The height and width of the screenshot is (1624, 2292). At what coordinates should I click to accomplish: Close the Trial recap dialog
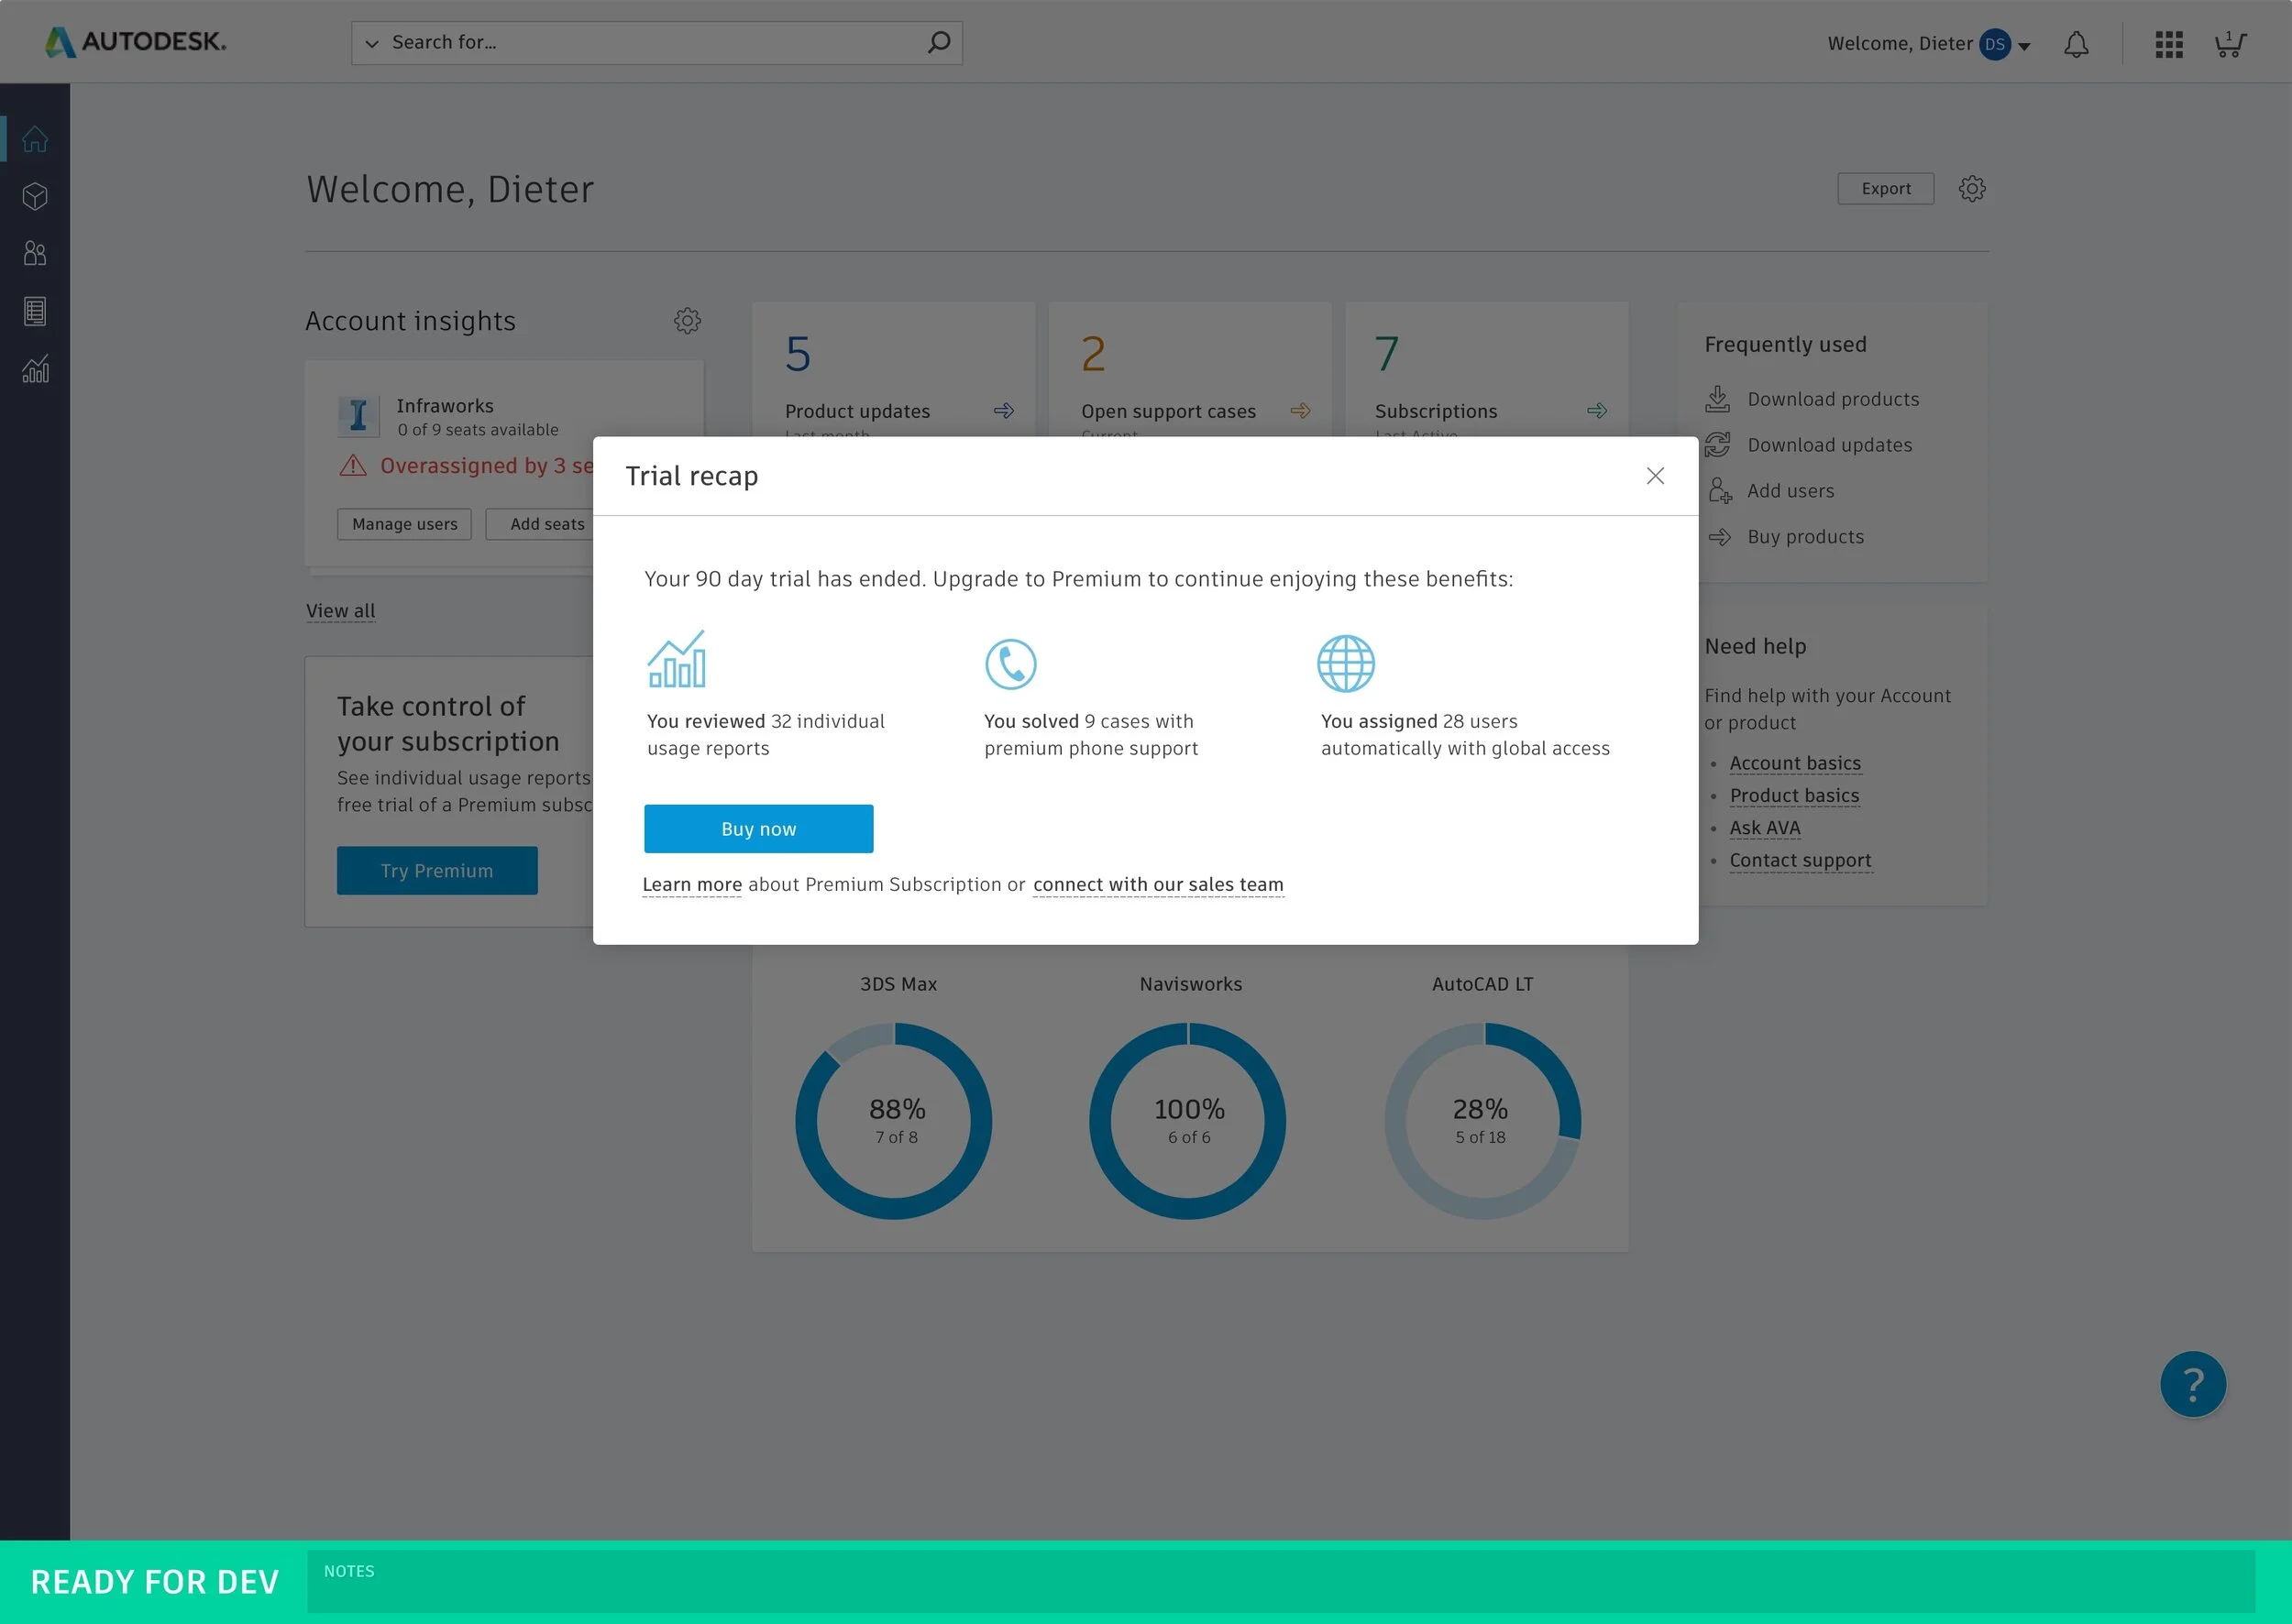1655,476
